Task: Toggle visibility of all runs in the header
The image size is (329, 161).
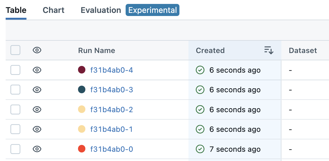Action: click(37, 50)
